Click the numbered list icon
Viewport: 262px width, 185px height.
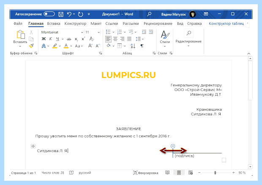[120, 32]
